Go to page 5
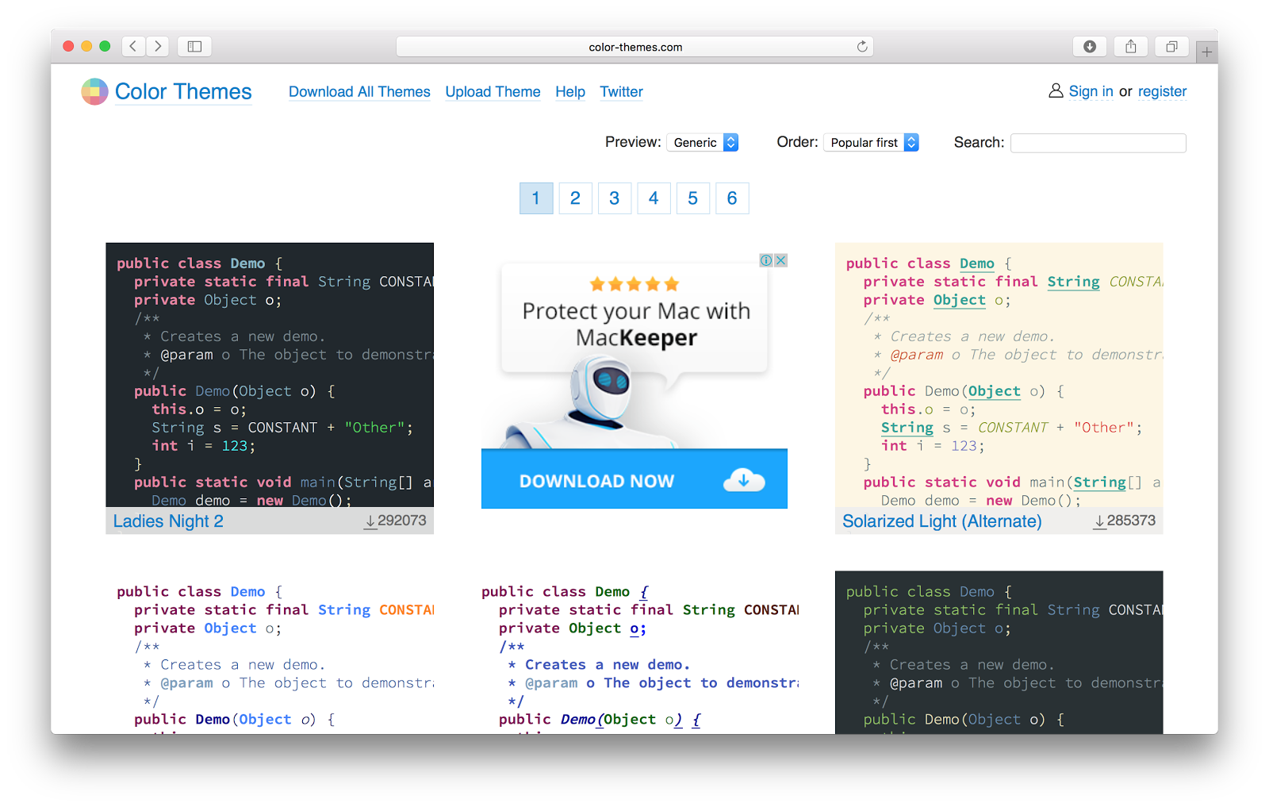This screenshot has height=807, width=1269. (692, 198)
